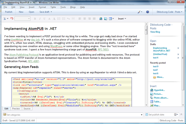Screen dimensions: 186x124
Task: Remove Implementing AtomPUB draft with its X
Action: (178, 48)
